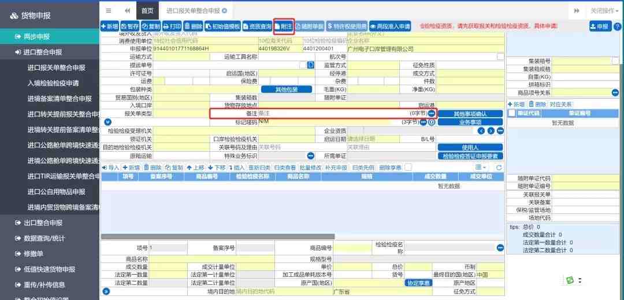Open the 关闭操作 dropdown
Viewport: 624px width, 300px height.
coord(604,11)
